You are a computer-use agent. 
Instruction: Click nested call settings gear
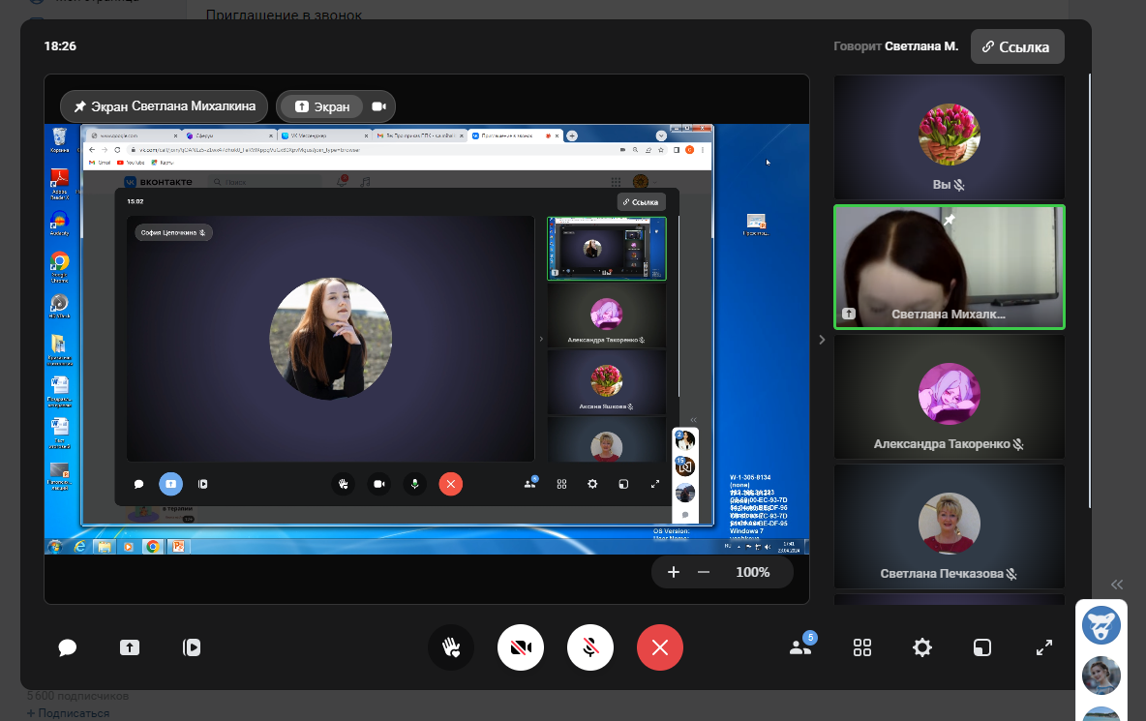click(592, 484)
